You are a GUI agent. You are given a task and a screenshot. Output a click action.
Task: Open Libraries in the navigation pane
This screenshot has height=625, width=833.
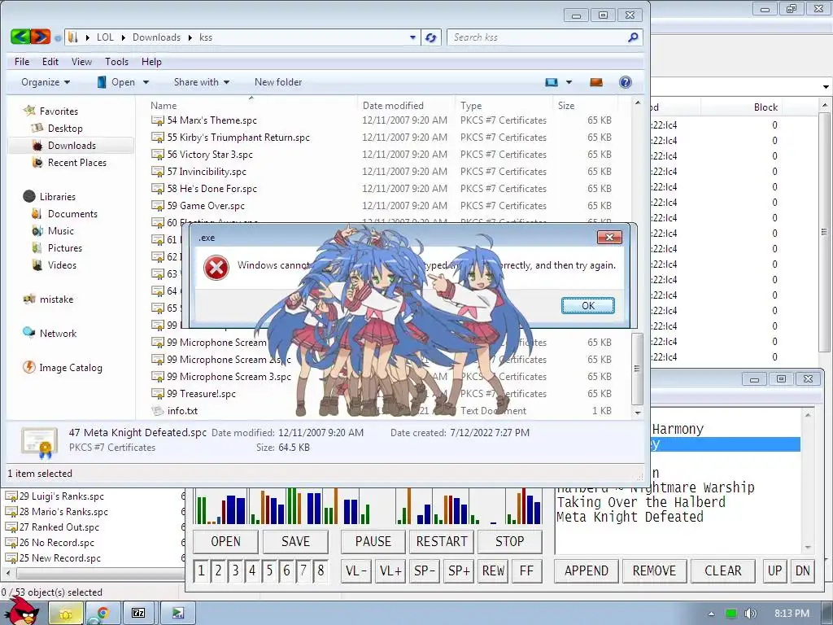click(58, 197)
